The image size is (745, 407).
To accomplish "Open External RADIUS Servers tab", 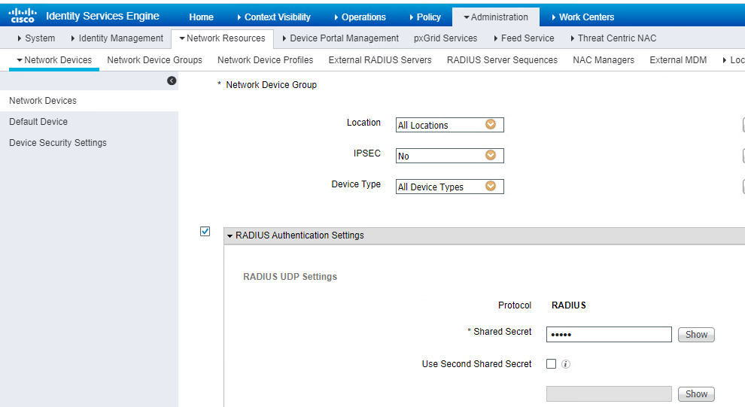I will tap(380, 60).
